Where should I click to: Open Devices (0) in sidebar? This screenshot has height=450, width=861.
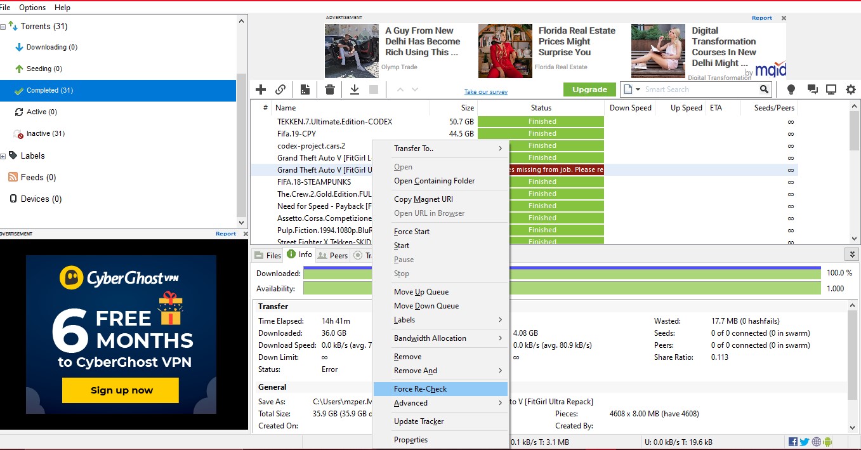[41, 199]
